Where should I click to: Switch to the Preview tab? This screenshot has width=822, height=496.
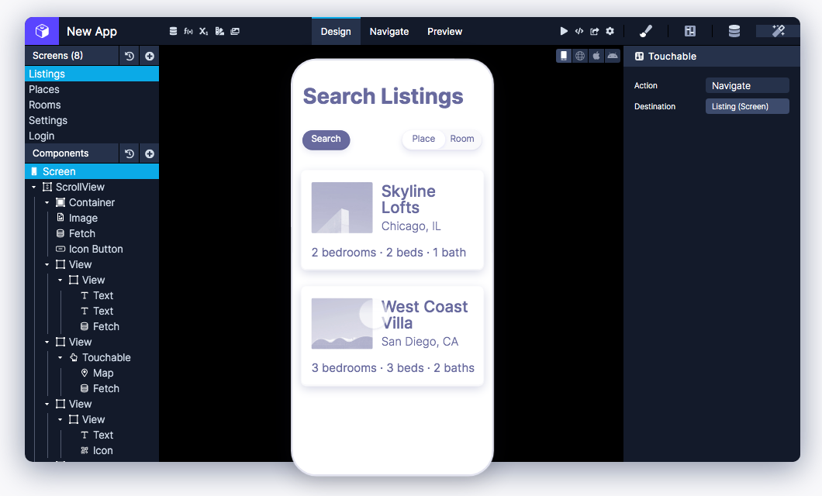[x=444, y=32]
